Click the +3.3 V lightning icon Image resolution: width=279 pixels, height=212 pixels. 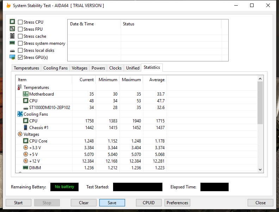[x=26, y=147]
